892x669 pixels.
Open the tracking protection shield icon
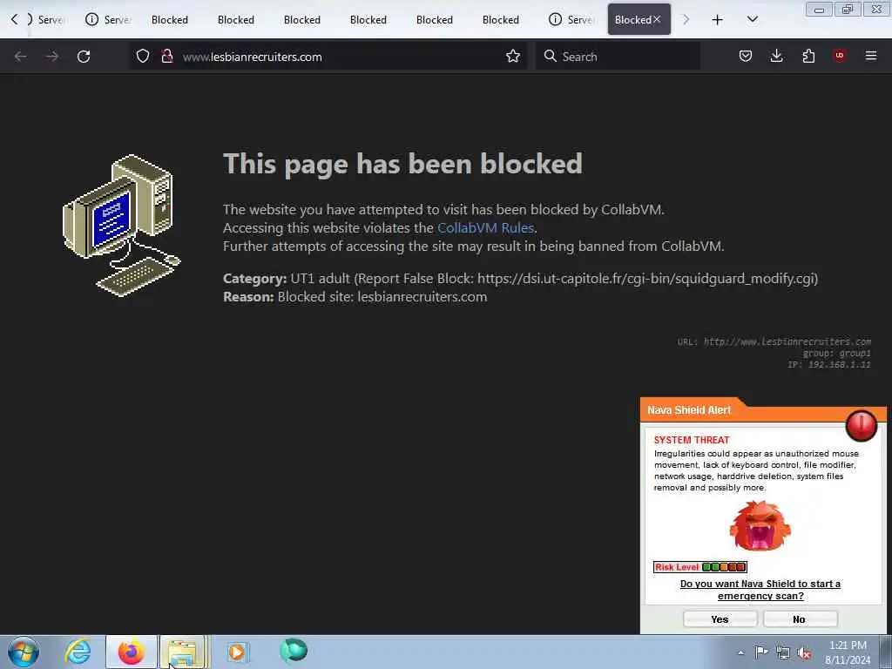point(143,56)
